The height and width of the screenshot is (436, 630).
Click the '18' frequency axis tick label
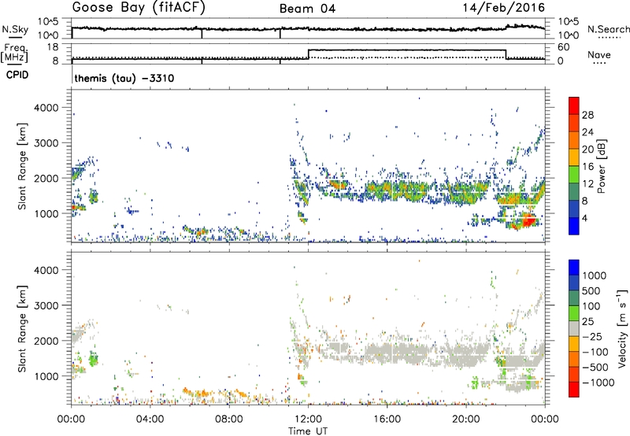(53, 47)
